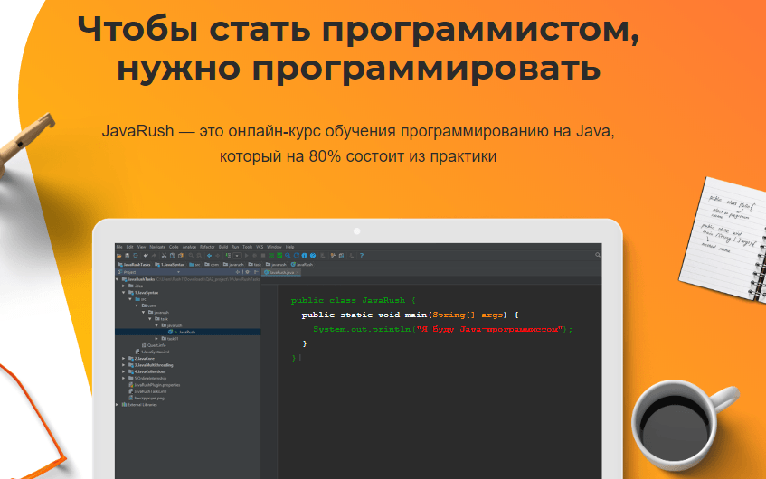Viewport: 766px width, 479px height.
Task: Expand the .idea folder in tree
Action: click(x=124, y=286)
